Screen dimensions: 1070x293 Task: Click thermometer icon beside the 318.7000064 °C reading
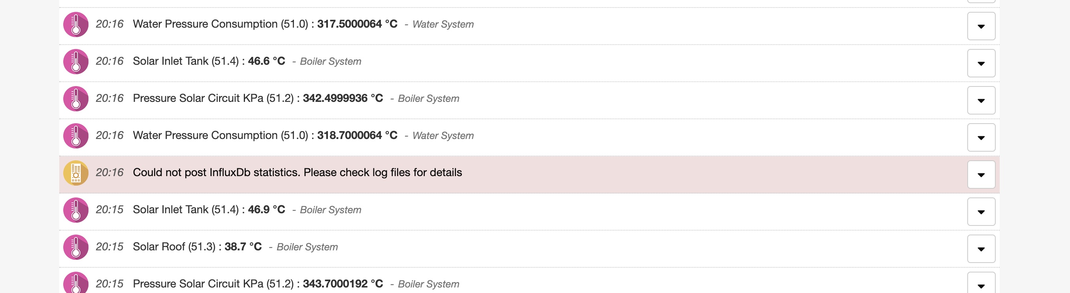pos(75,136)
